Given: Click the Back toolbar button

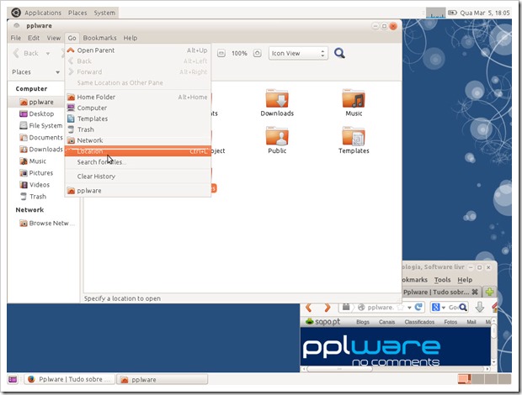Looking at the screenshot, I should pyautogui.click(x=26, y=53).
